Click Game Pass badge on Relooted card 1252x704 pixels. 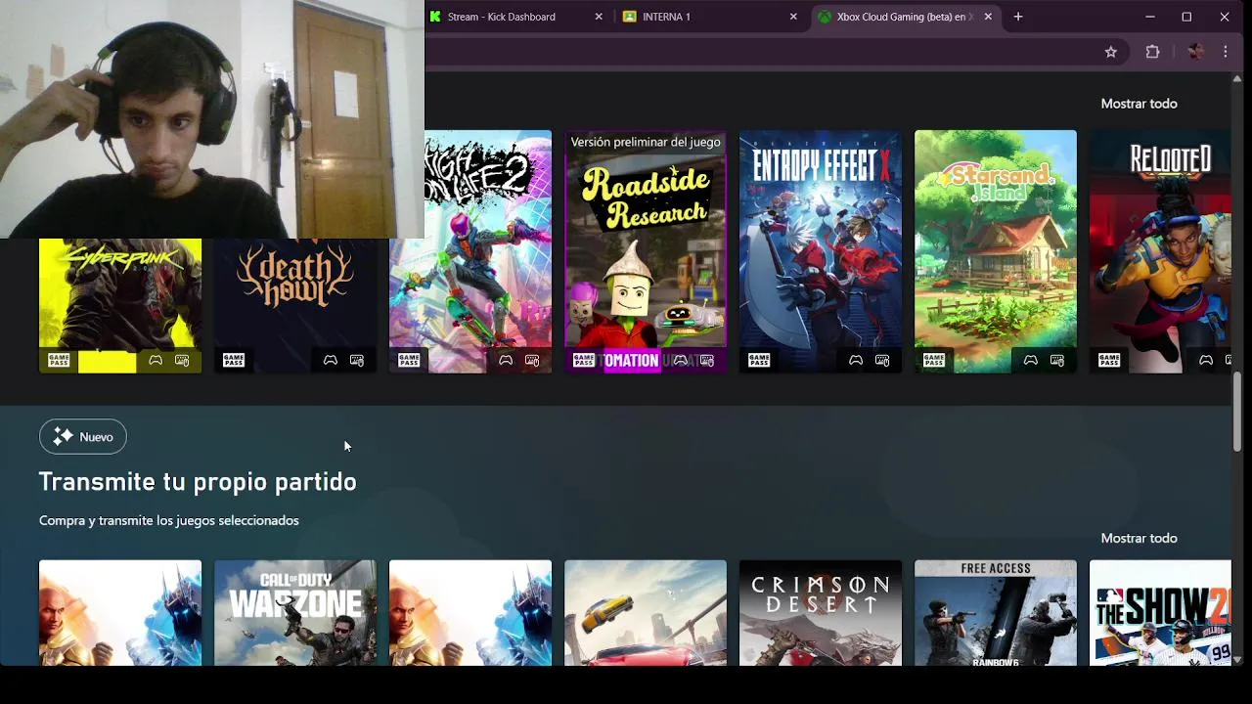(x=1109, y=361)
